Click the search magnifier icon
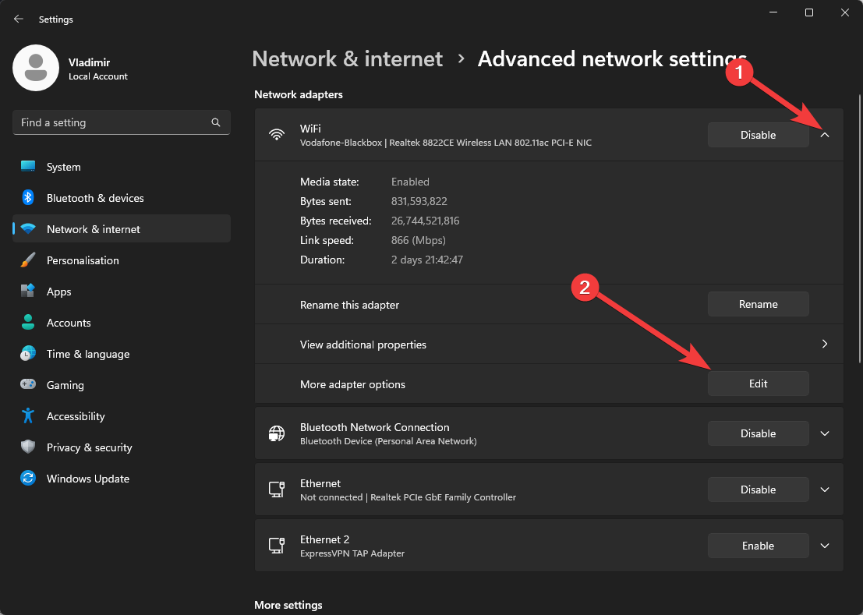 216,122
